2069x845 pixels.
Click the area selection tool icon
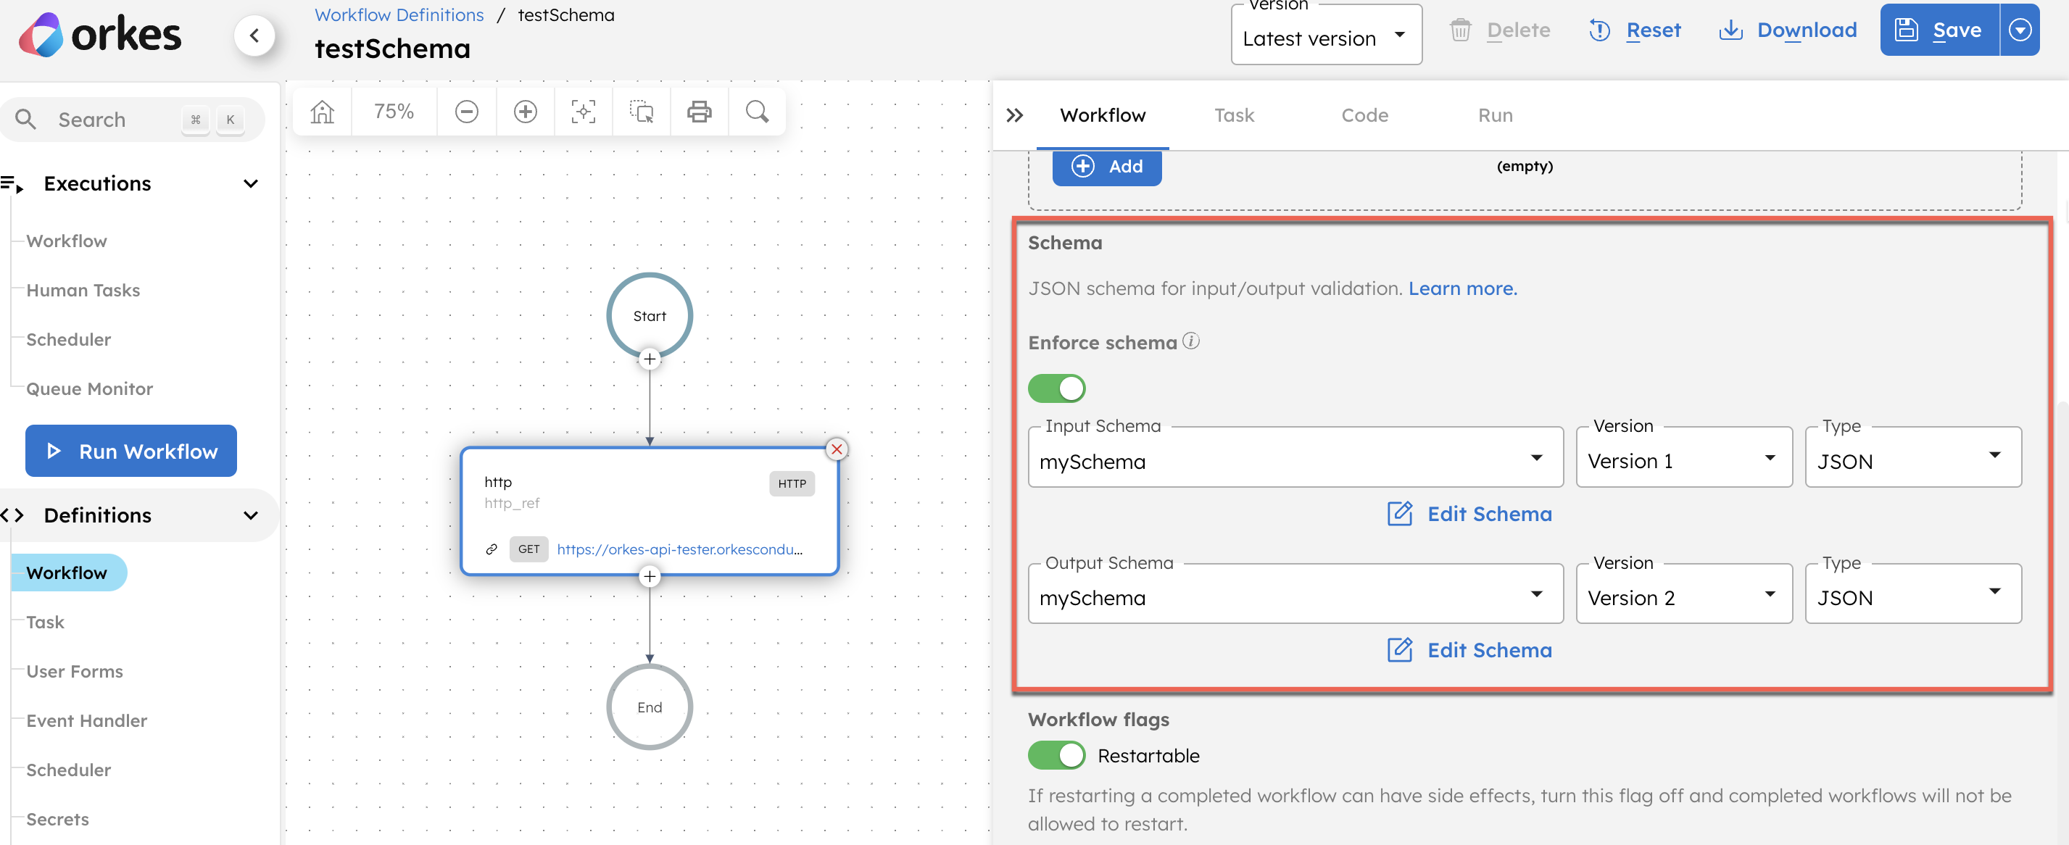(x=641, y=112)
